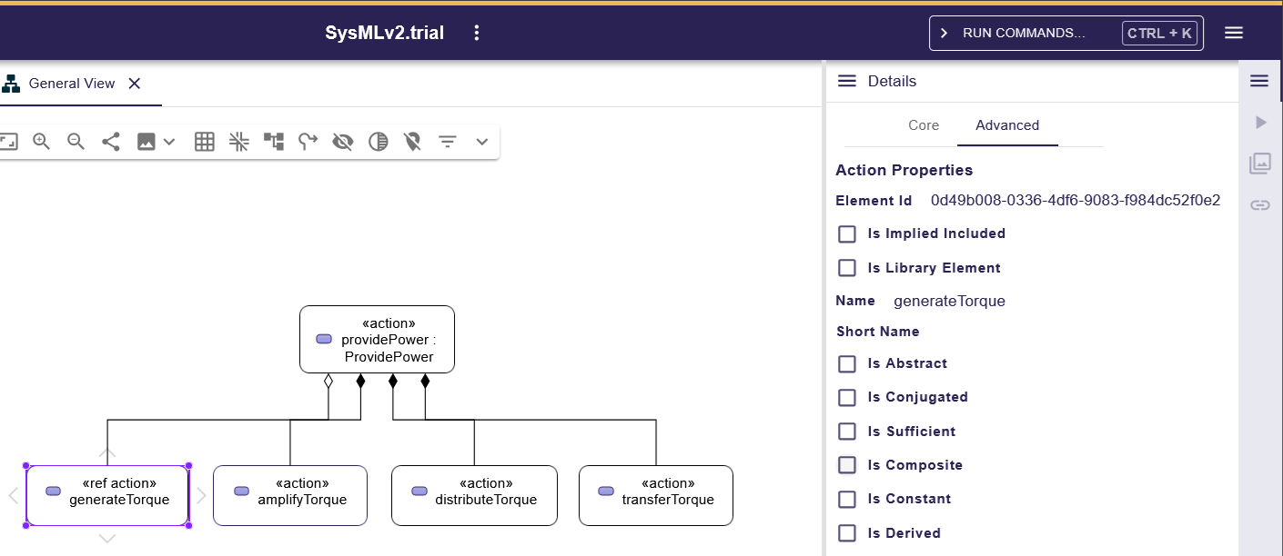The width and height of the screenshot is (1283, 556).
Task: Tick the Is Library Element checkbox
Action: click(847, 268)
